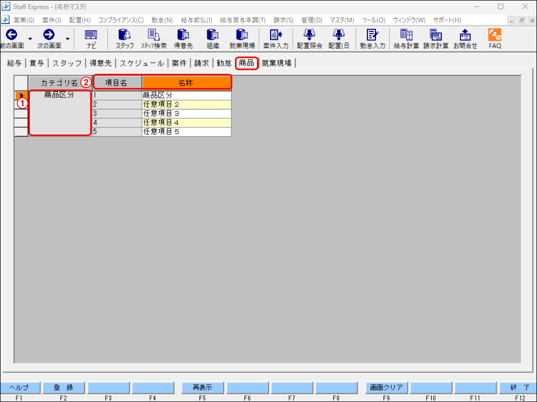Switch to the 賞与 tab

[37, 63]
